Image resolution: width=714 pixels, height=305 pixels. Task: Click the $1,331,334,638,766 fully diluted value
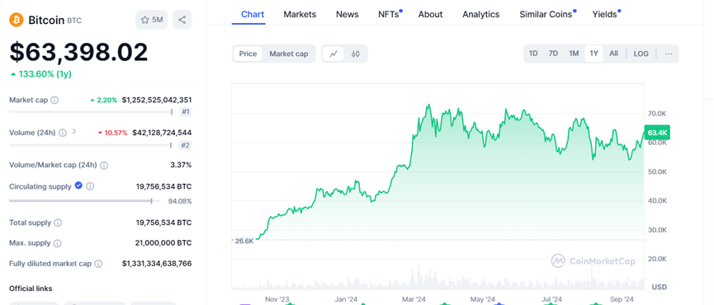point(157,264)
